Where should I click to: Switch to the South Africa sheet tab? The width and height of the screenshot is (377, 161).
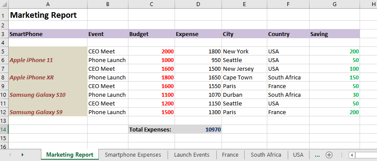pos(266,155)
